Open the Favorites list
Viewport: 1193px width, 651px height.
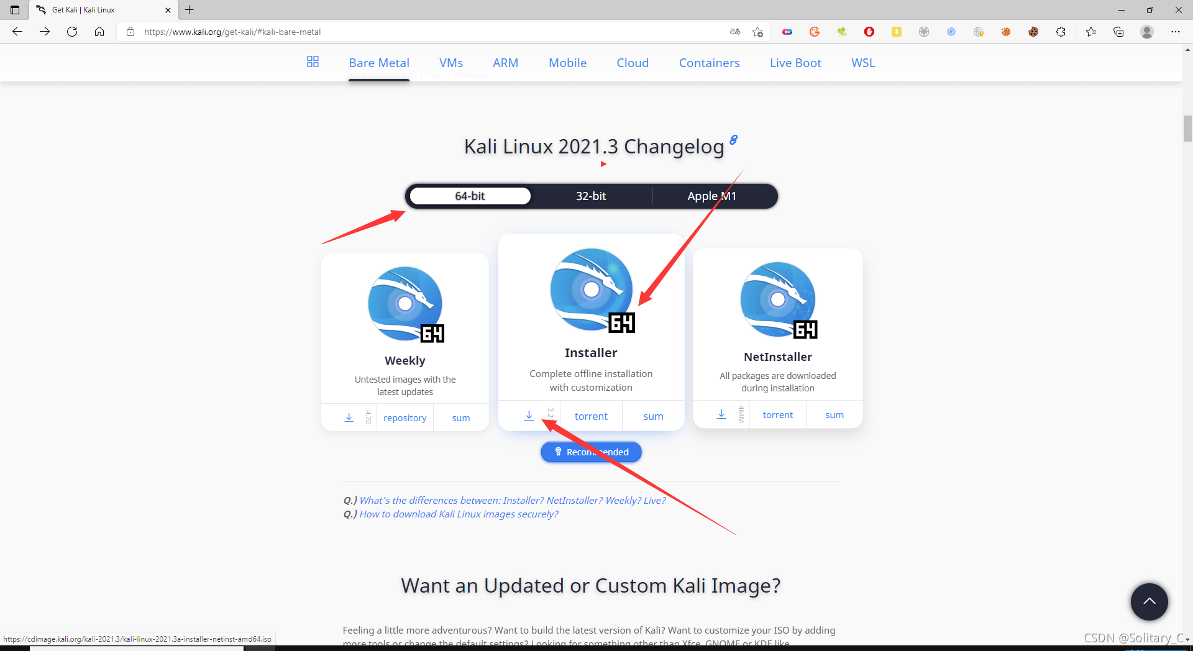click(1091, 32)
